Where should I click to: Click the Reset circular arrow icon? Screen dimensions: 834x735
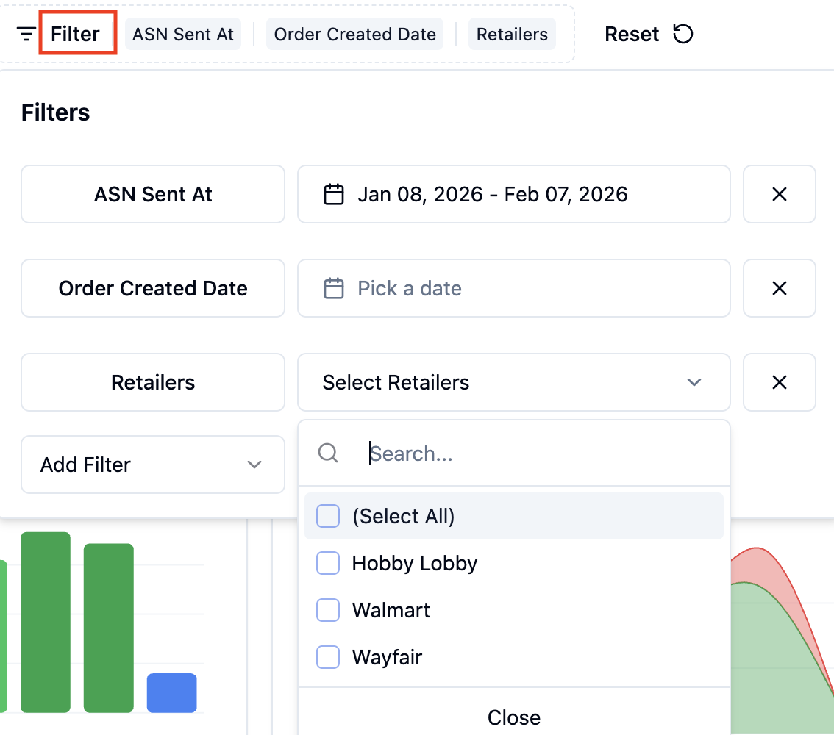pyautogui.click(x=683, y=34)
